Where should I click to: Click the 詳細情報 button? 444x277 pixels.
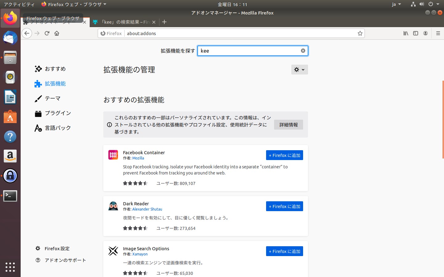click(289, 125)
